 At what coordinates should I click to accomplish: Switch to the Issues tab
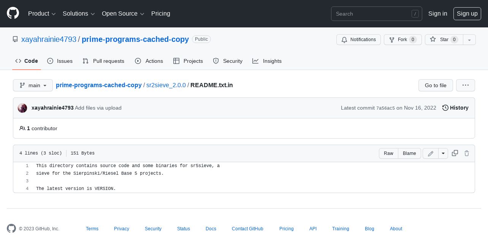click(60, 61)
